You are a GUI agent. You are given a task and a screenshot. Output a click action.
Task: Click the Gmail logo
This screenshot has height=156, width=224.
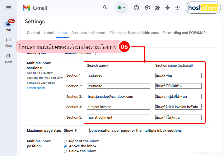(x=35, y=8)
